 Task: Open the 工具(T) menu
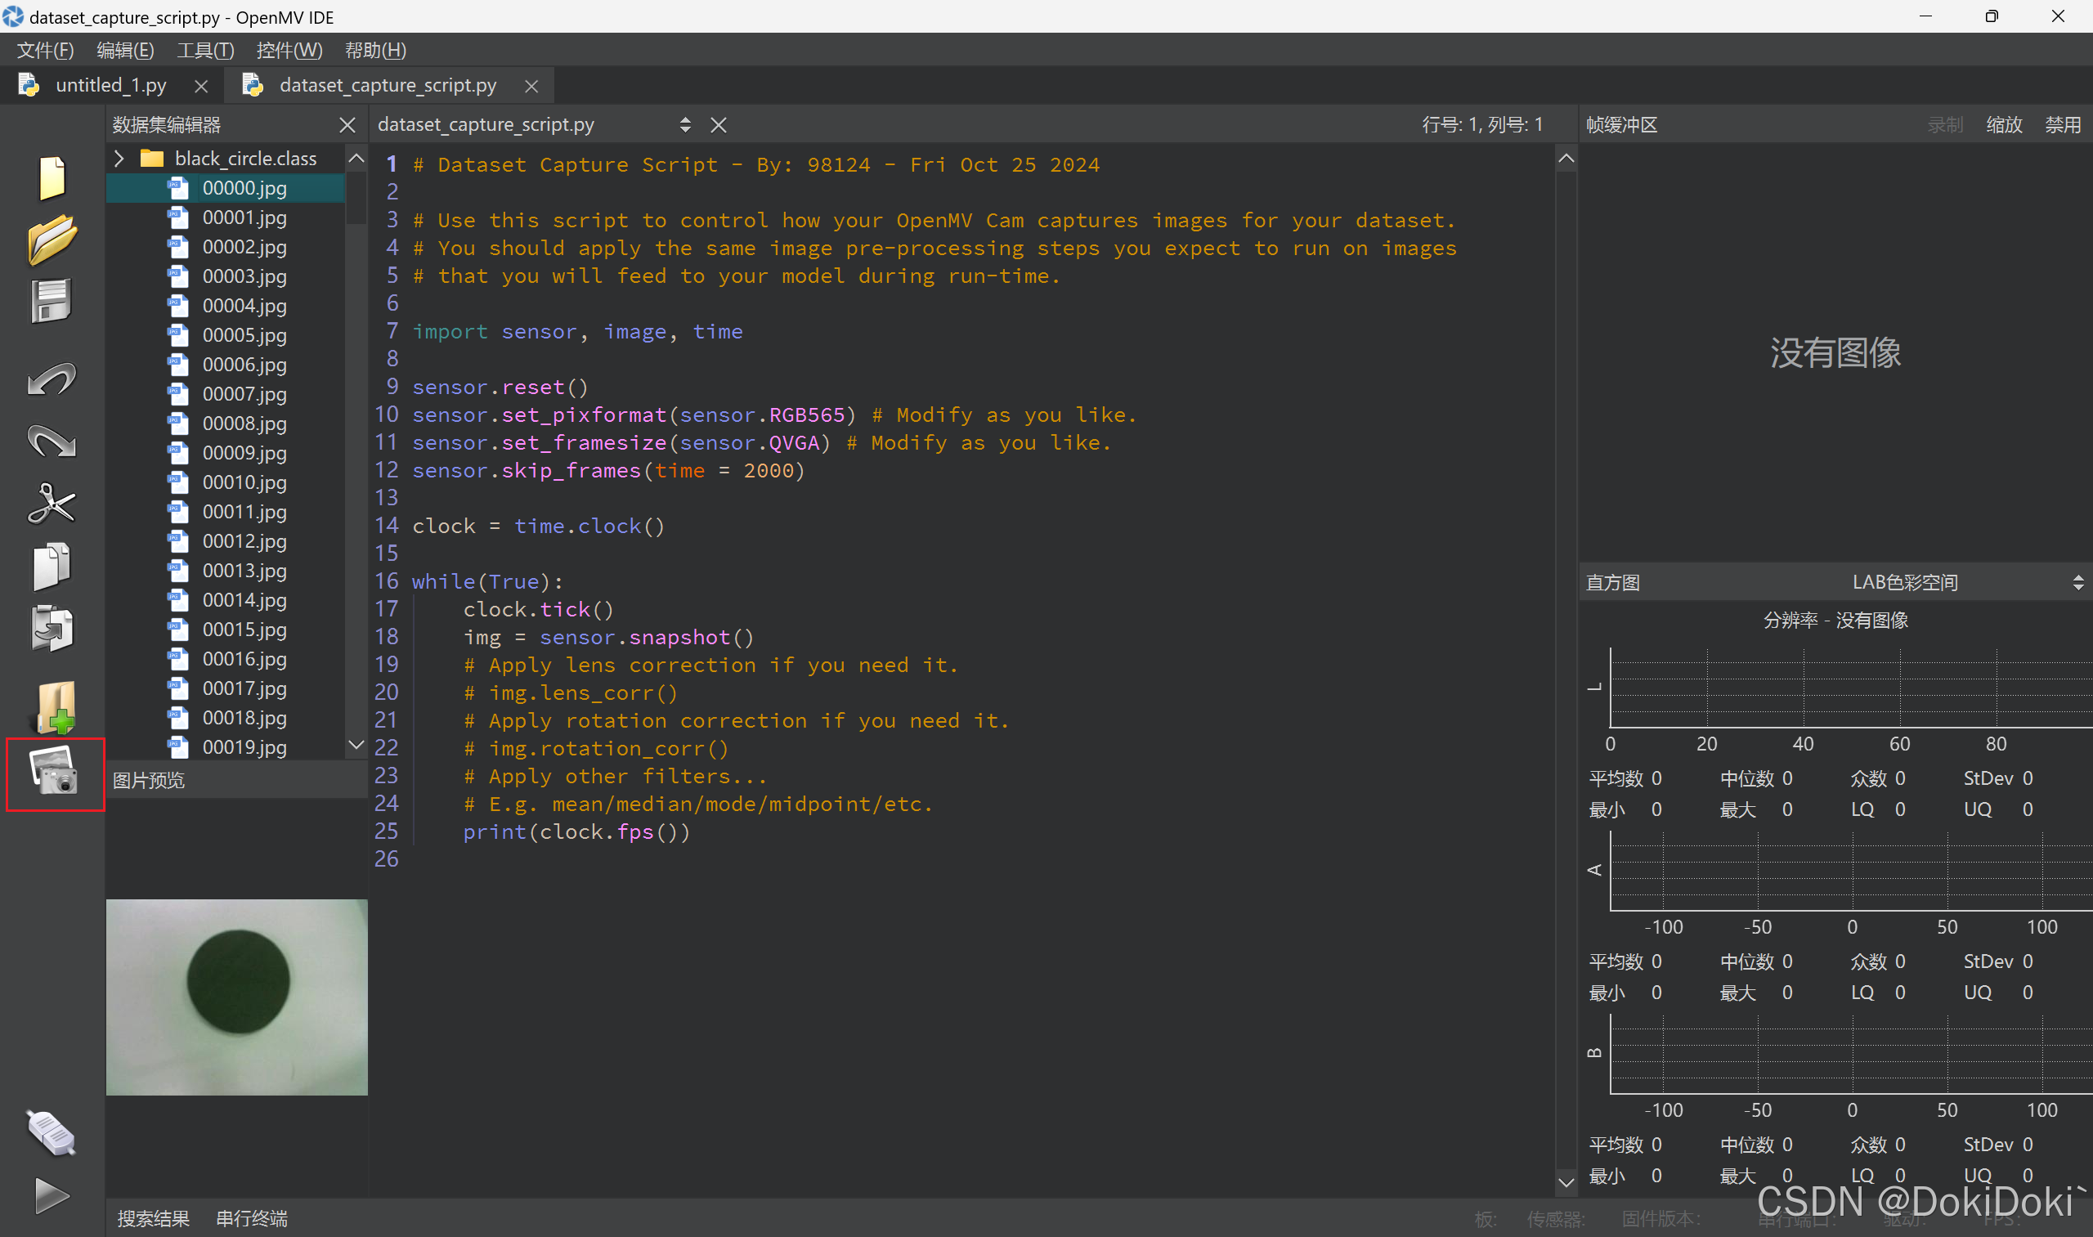tap(205, 50)
